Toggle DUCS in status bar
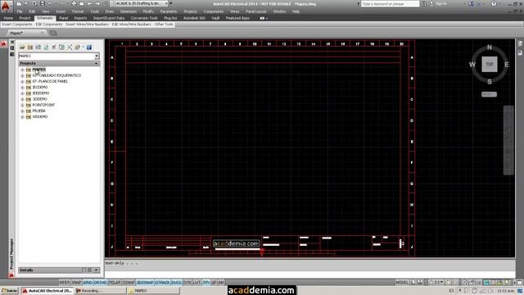Viewport: 524px width, 295px height. [176, 283]
